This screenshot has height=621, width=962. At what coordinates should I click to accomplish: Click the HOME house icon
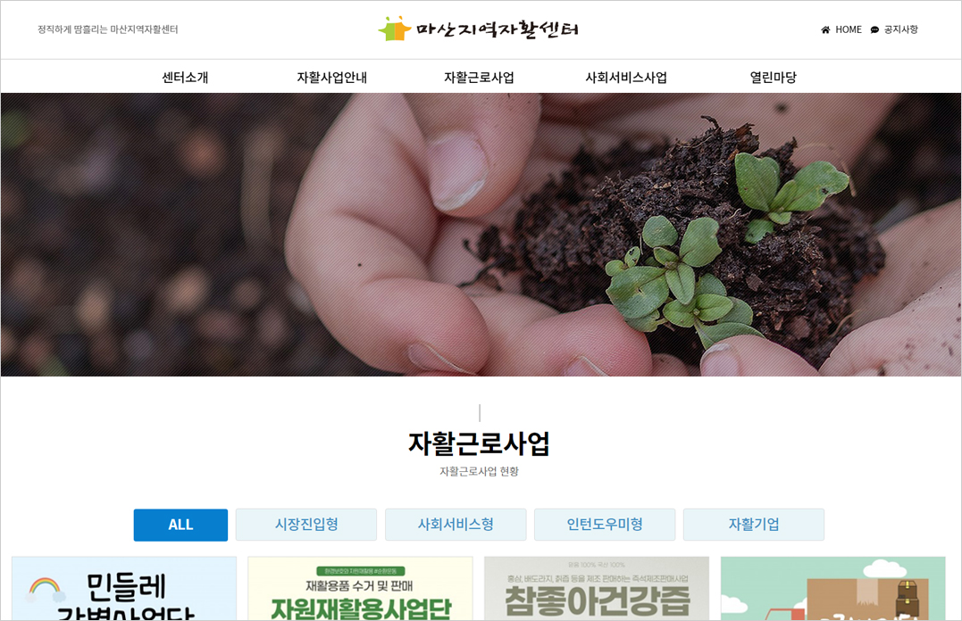(825, 29)
